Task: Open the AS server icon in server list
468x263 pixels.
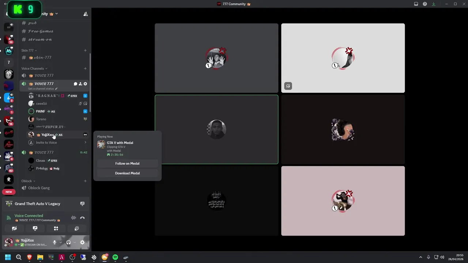Action: pyautogui.click(x=9, y=51)
